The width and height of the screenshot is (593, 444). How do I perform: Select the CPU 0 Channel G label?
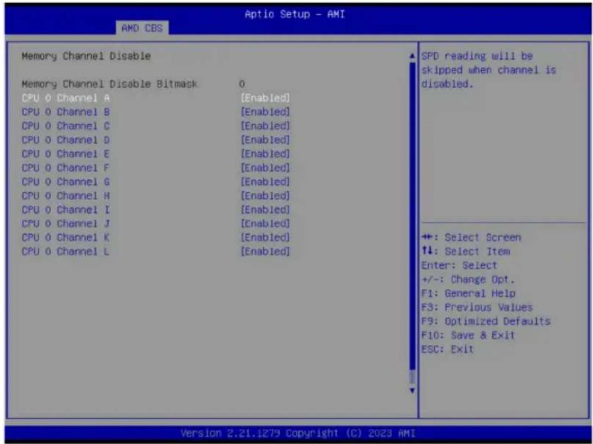(x=66, y=181)
